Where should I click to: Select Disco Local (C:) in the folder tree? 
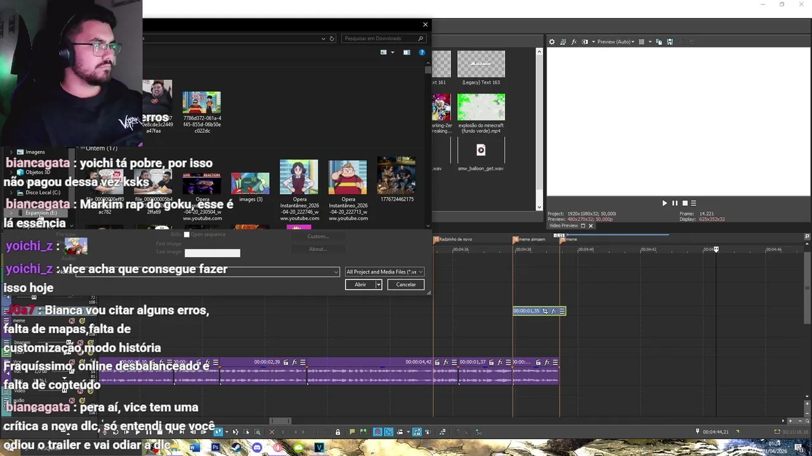coord(43,193)
